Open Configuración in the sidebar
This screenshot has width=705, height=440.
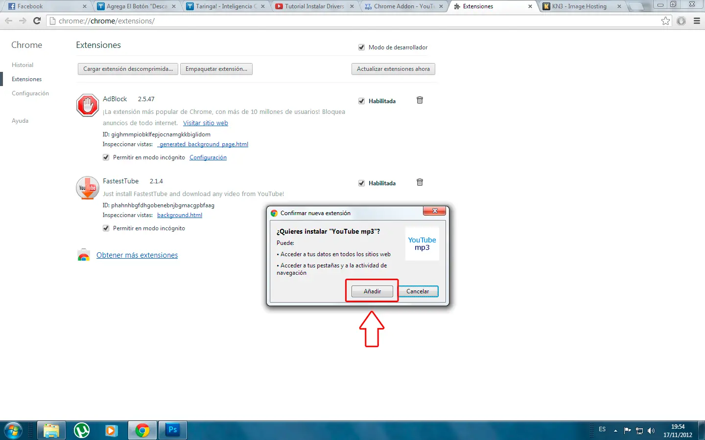point(30,93)
